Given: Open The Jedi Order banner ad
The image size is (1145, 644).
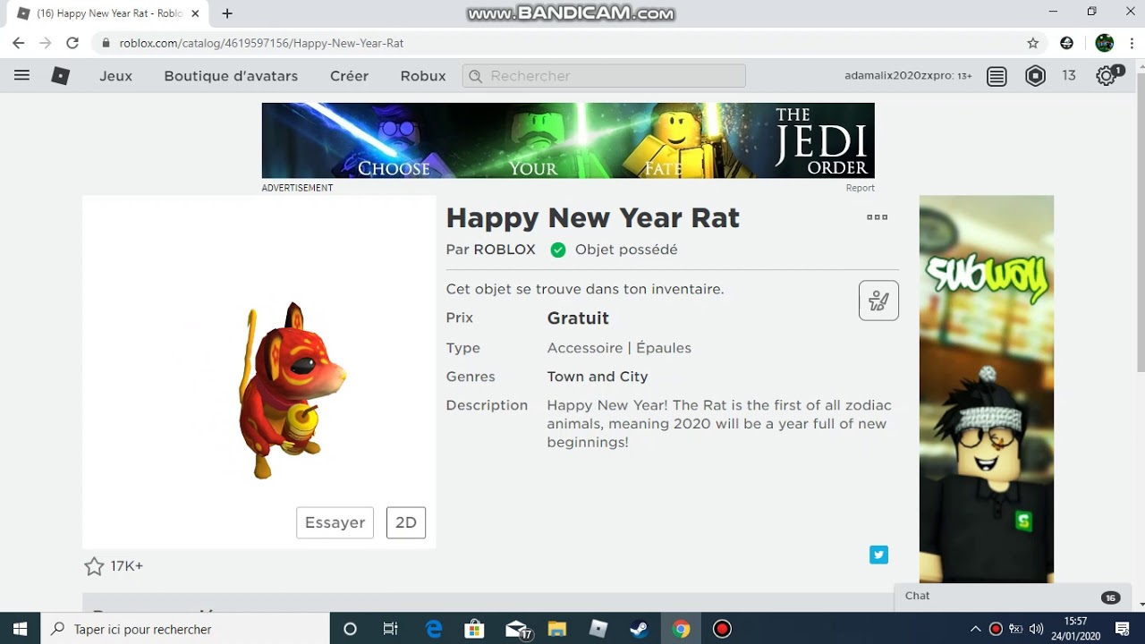Looking at the screenshot, I should (568, 140).
